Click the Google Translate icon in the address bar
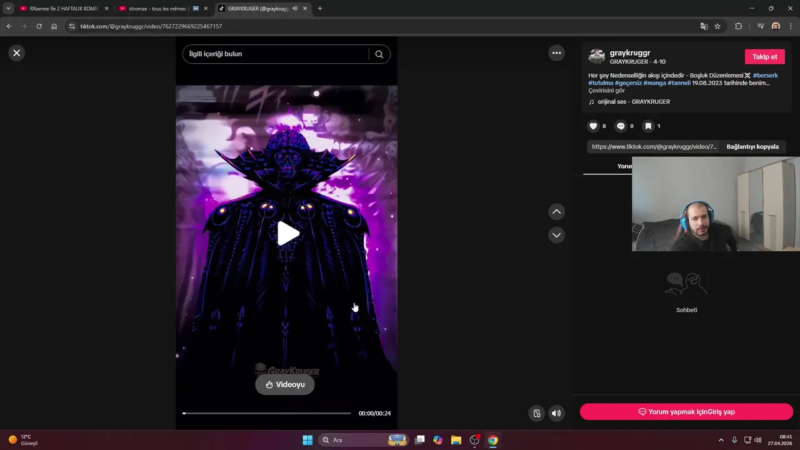Screen dimensions: 800x450 704,26
